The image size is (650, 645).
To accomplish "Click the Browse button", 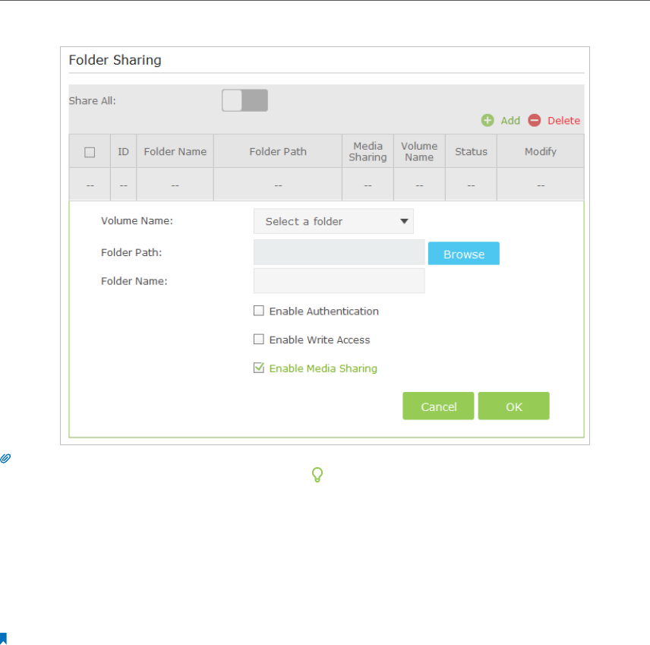I will pyautogui.click(x=463, y=254).
